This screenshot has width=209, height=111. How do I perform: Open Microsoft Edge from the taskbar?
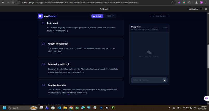(x=83, y=108)
